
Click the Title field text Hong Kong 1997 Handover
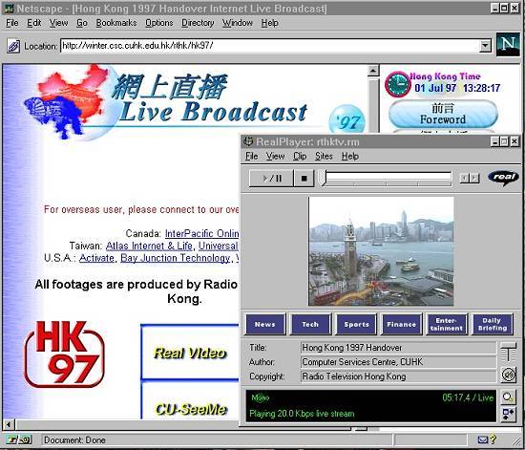(x=352, y=348)
